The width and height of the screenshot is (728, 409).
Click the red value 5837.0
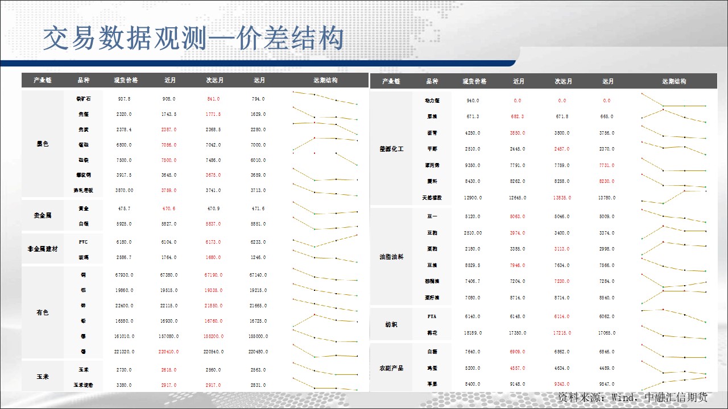(x=213, y=224)
